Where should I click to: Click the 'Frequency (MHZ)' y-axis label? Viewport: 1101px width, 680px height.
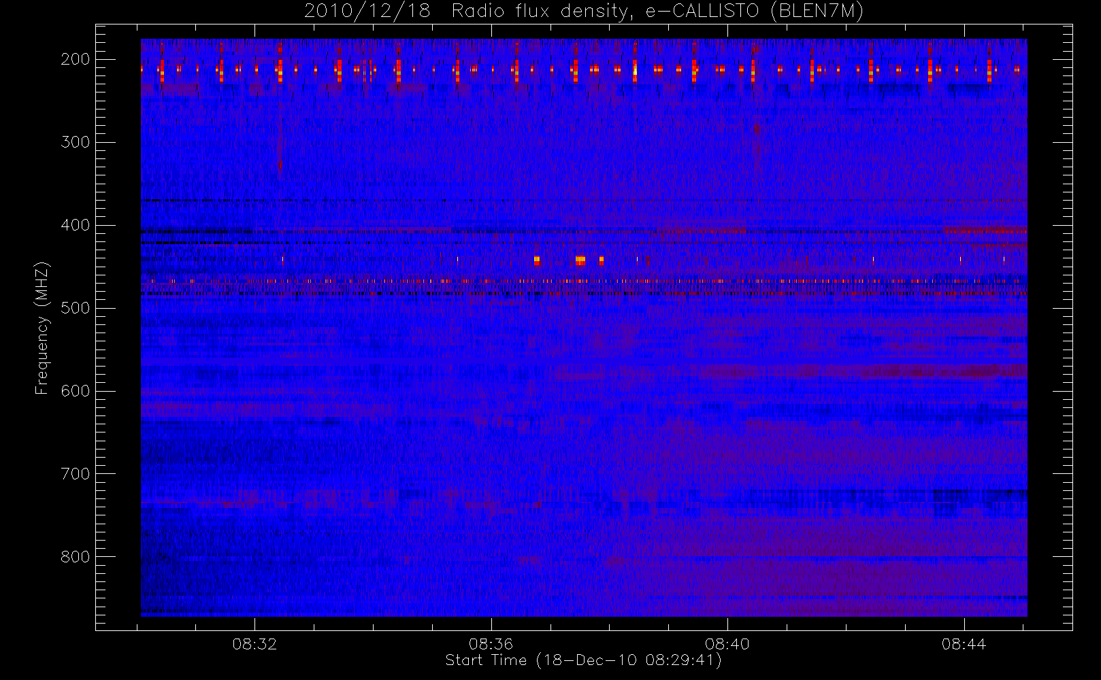tap(42, 328)
